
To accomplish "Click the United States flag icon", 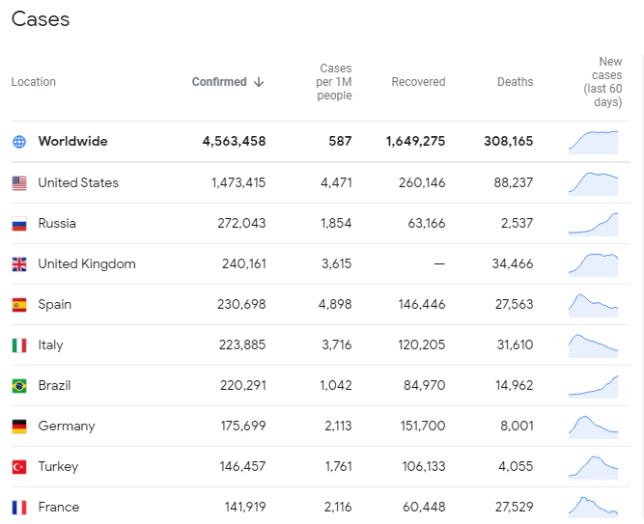I will pos(19,183).
